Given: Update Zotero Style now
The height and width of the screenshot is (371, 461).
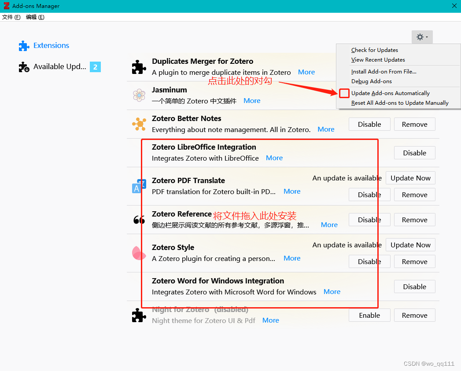Looking at the screenshot, I should (x=410, y=245).
